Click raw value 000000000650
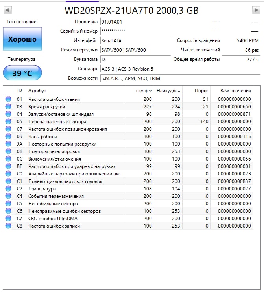264x292 pixels. [234, 106]
